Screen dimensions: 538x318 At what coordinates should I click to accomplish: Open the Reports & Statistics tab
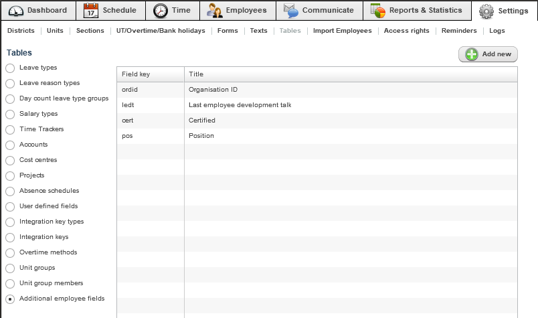pyautogui.click(x=417, y=10)
